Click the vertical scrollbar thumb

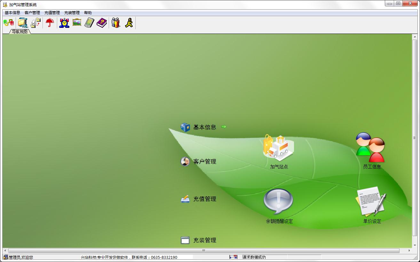[x=415, y=138]
